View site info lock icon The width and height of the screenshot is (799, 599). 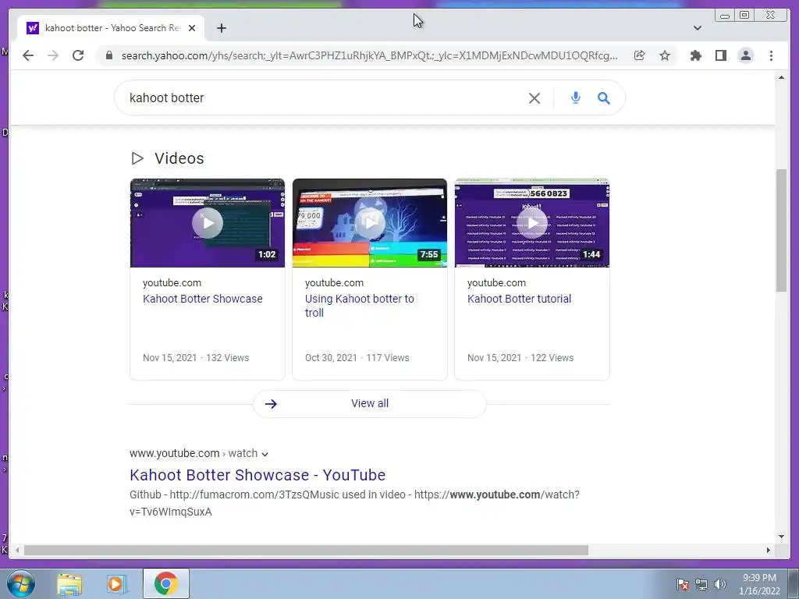click(x=108, y=55)
